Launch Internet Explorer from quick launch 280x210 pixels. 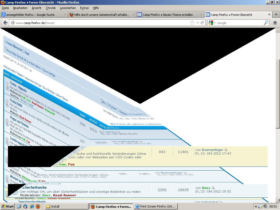pyautogui.click(x=32, y=206)
